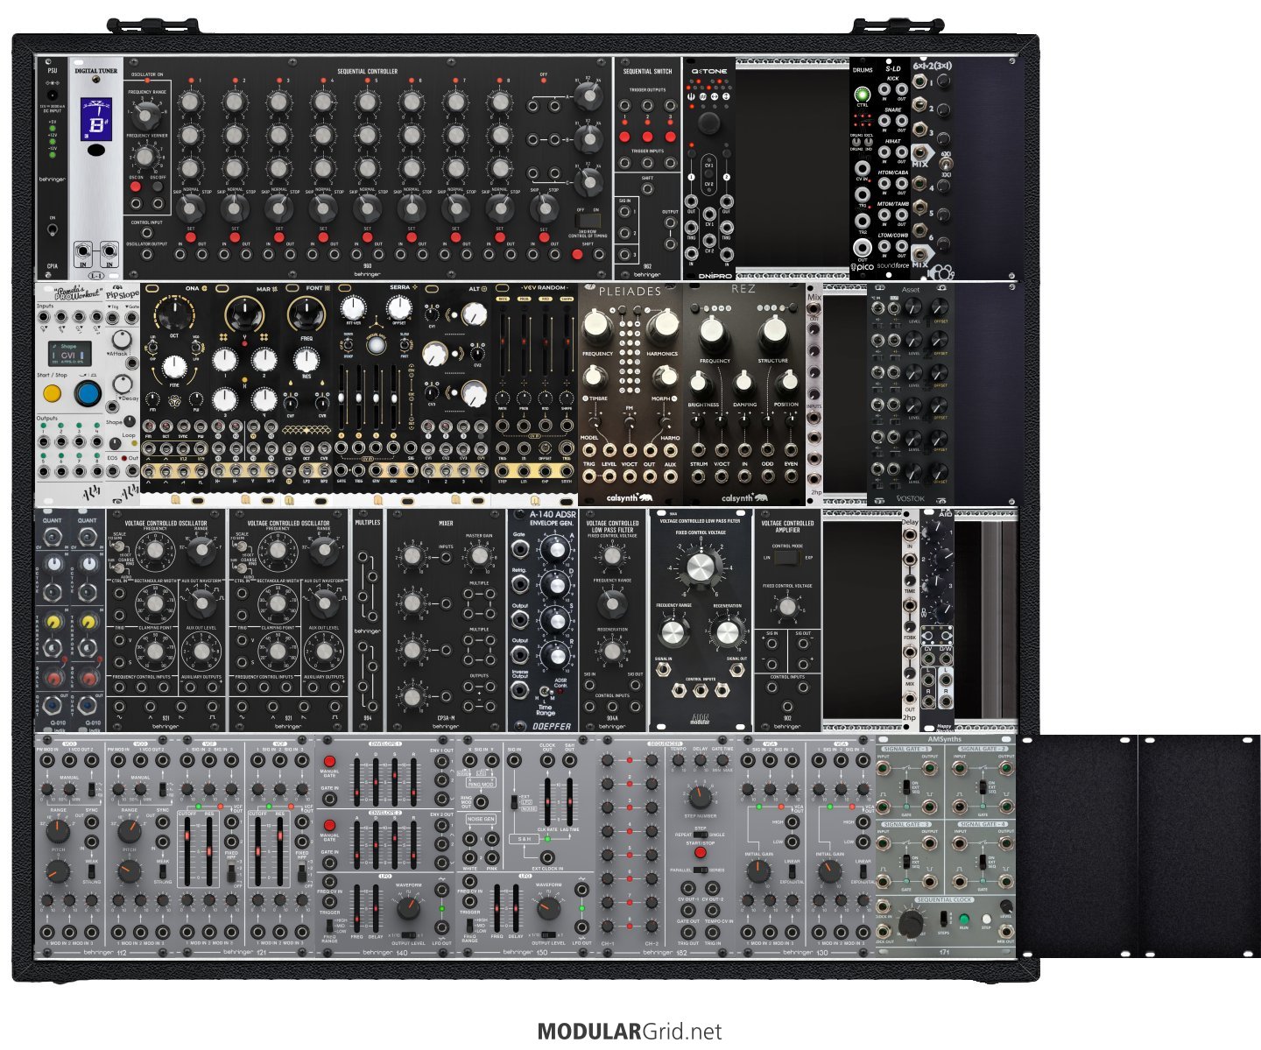Click the ONA OCT knob
The image size is (1261, 1050).
pos(174,316)
